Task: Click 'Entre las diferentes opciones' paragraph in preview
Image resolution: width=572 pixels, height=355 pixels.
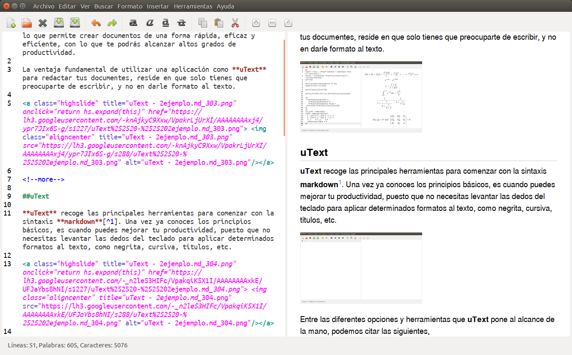Action: coord(427,325)
